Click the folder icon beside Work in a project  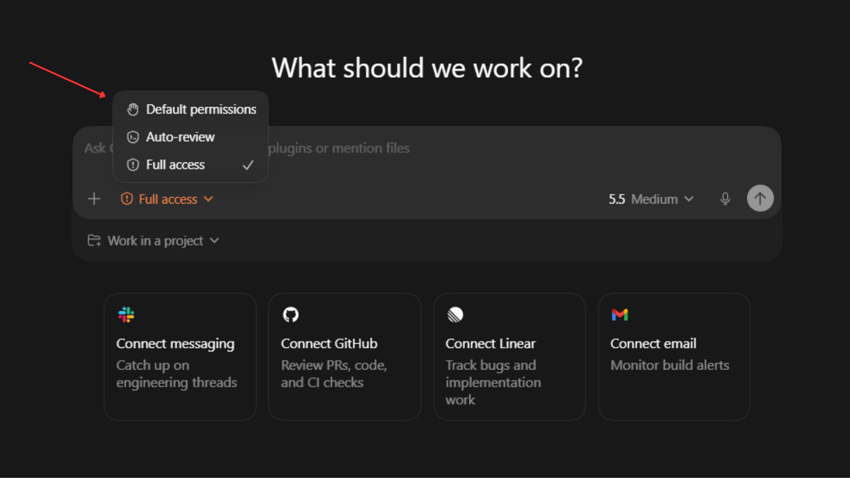(94, 240)
